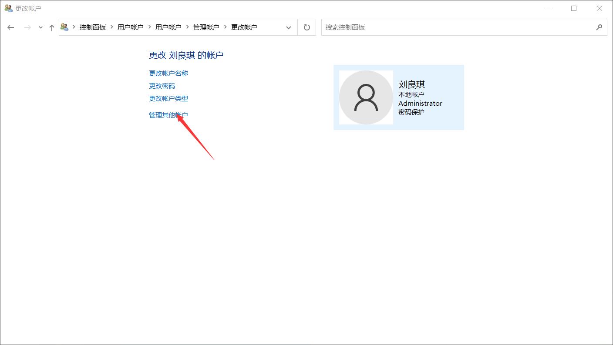Expand chevron after 管理帐户 breadcrumb

pyautogui.click(x=225, y=27)
